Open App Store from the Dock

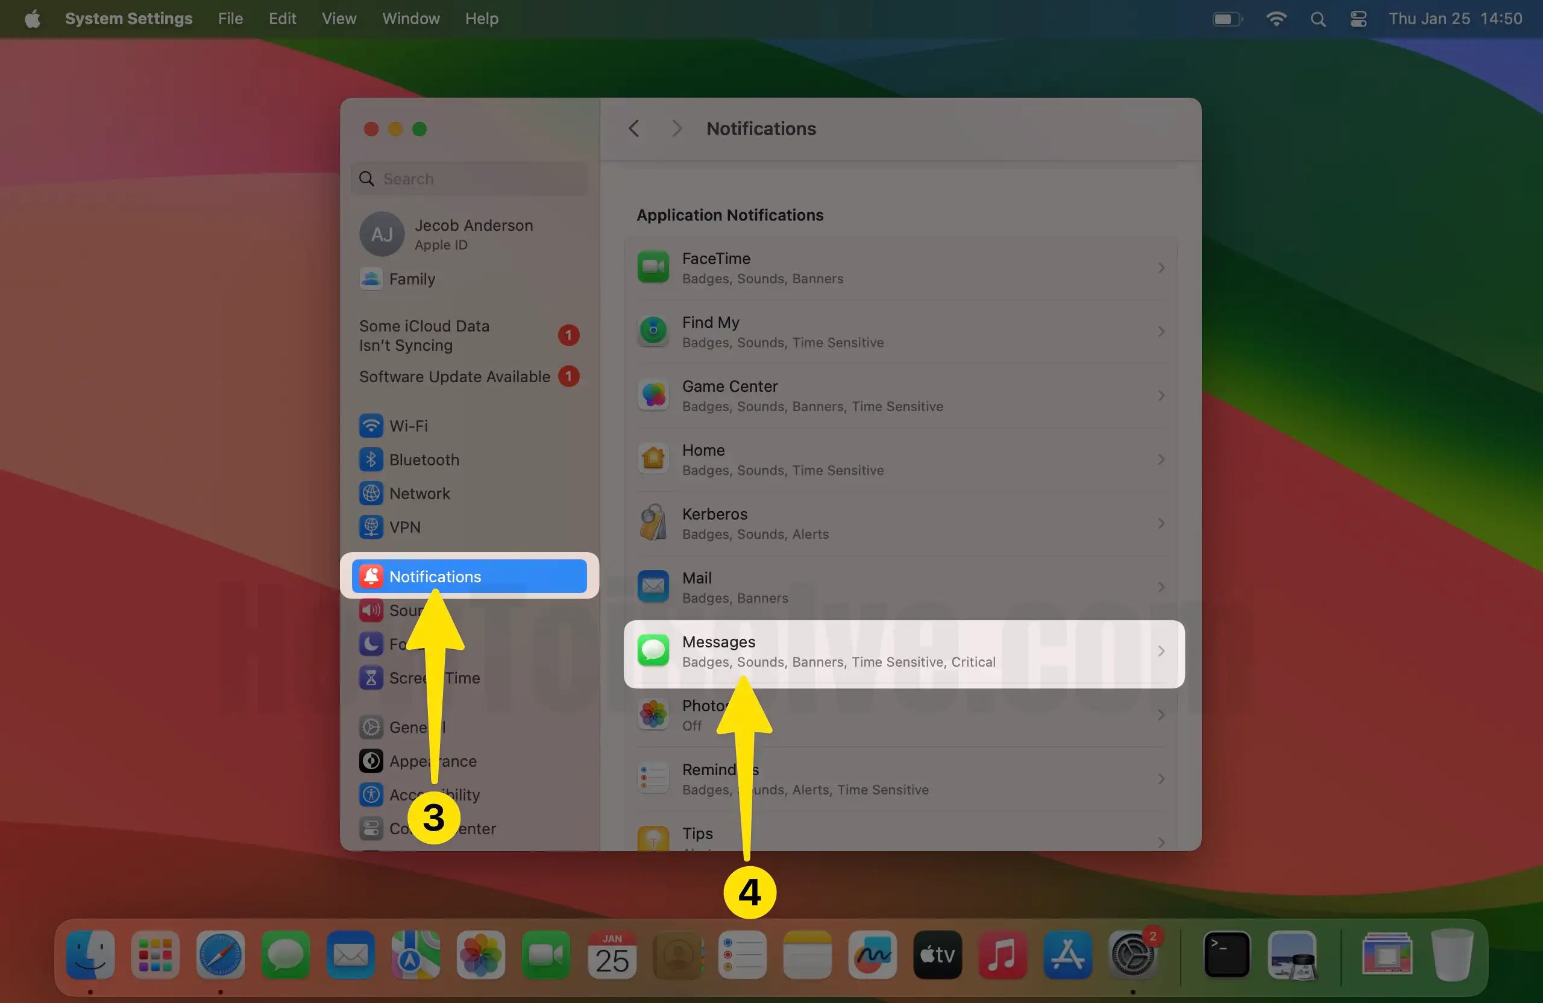tap(1068, 954)
